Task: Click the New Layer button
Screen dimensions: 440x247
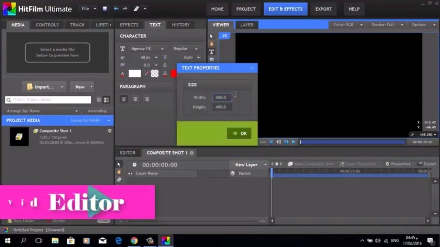Action: [x=249, y=165]
